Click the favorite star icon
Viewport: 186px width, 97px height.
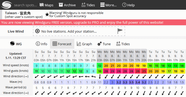pos(47,14)
